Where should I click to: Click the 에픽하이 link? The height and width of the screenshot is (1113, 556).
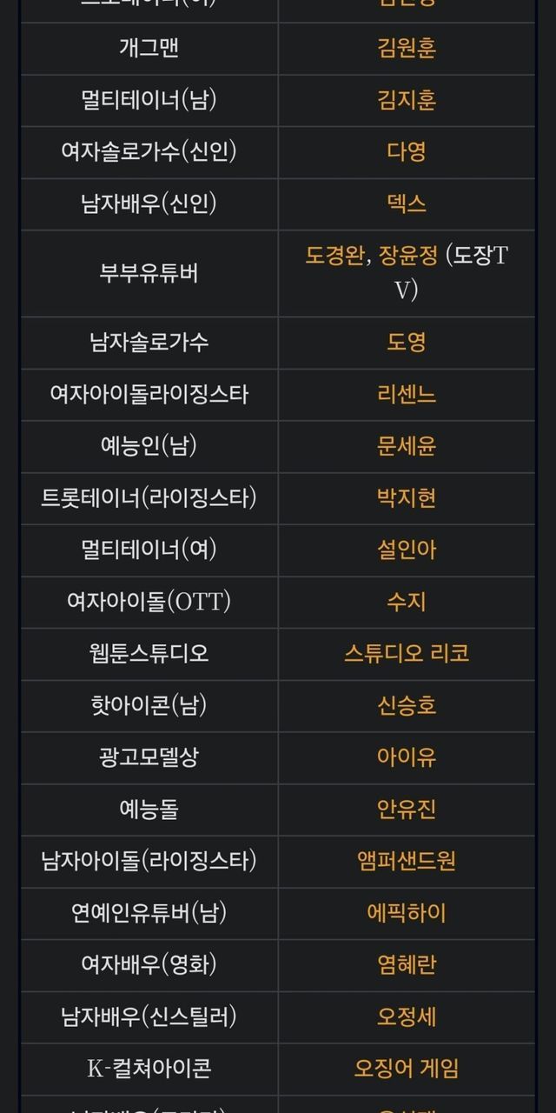click(x=407, y=913)
